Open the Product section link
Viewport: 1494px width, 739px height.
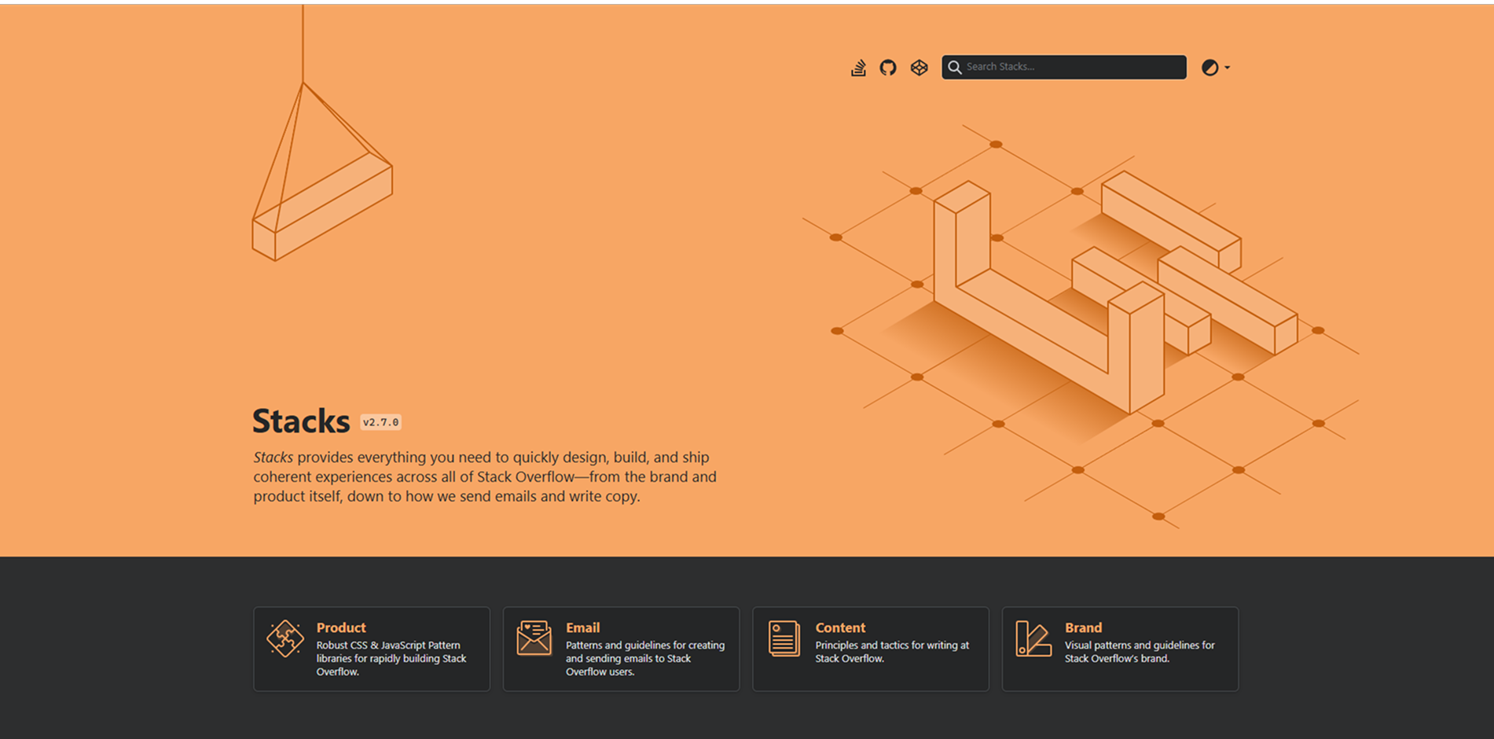coord(341,627)
